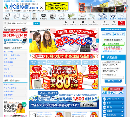Open 蛇口・水栓 sidebar category
130x117 pixels.
(x=15, y=52)
